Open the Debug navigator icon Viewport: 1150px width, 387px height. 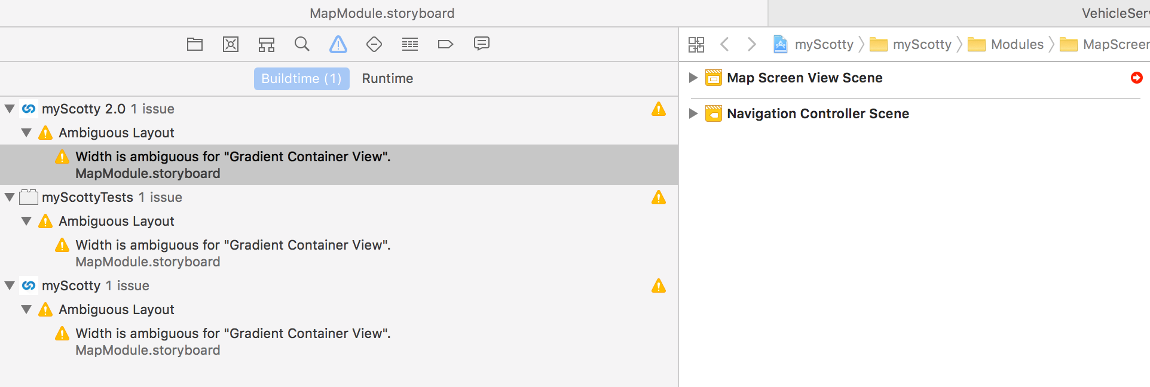tap(410, 44)
